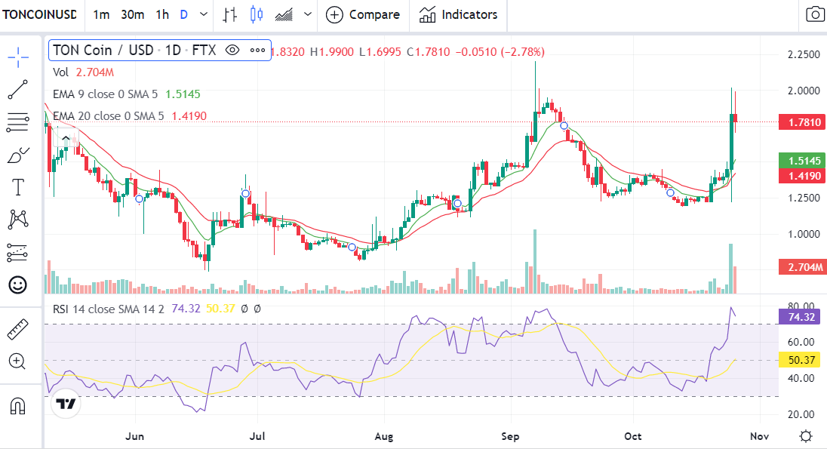
Task: Select the Trend Line tool
Action: 18,90
